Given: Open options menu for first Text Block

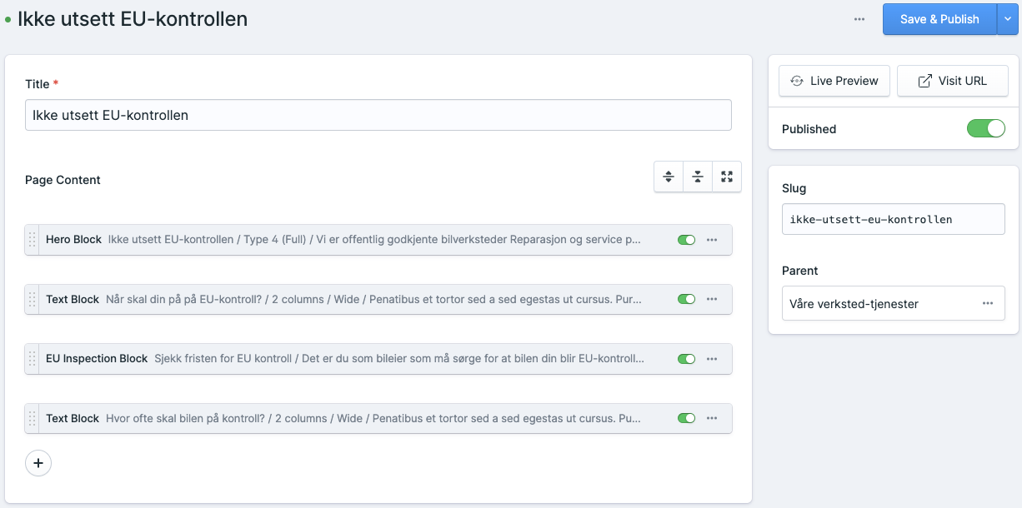Looking at the screenshot, I should coord(712,300).
